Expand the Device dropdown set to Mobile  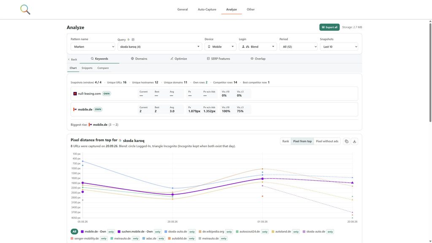coord(220,46)
